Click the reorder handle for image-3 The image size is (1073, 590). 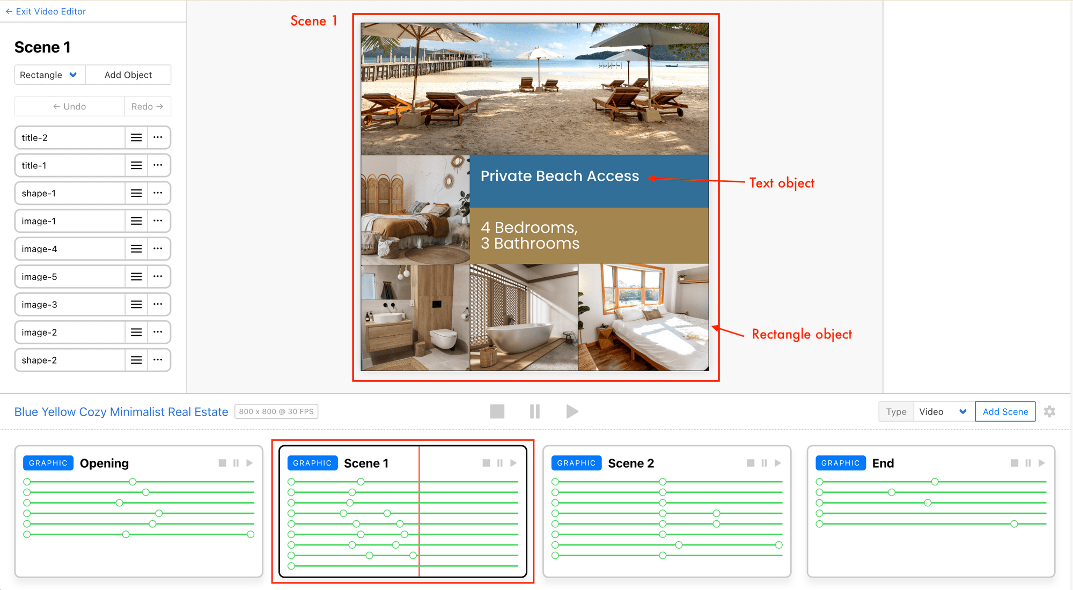136,305
